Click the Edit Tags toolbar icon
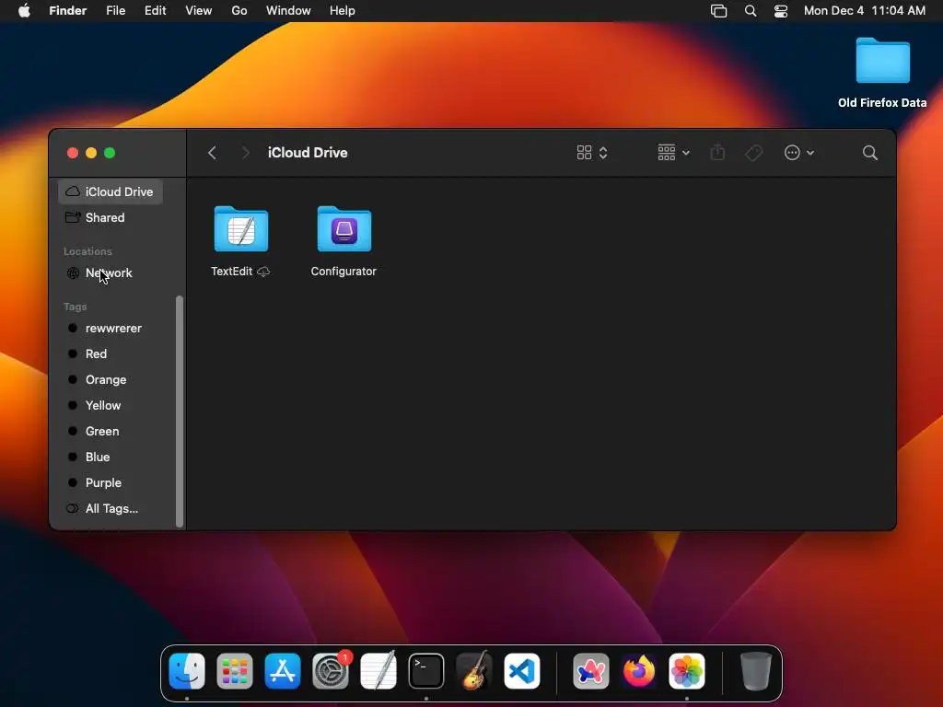Image resolution: width=943 pixels, height=707 pixels. (753, 153)
